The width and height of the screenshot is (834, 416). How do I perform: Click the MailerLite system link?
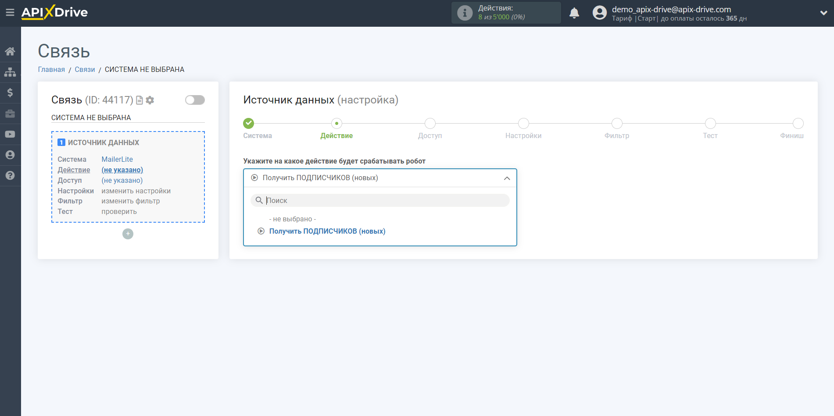coord(117,159)
